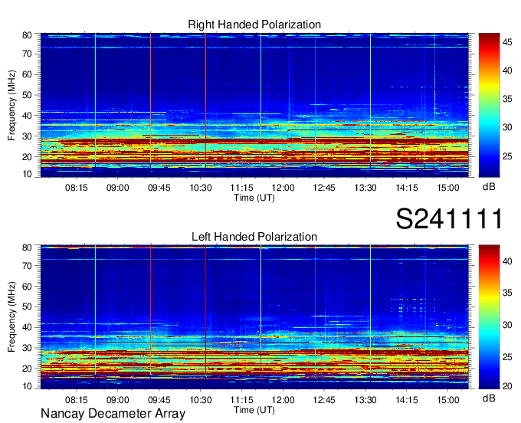521x423 pixels.
Task: Click the left-handed spectrogram plot area
Action: point(254,317)
